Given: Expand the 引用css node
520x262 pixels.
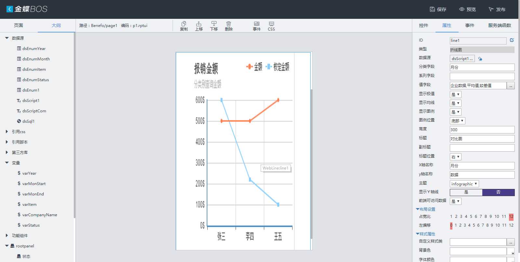Looking at the screenshot, I should click(7, 131).
